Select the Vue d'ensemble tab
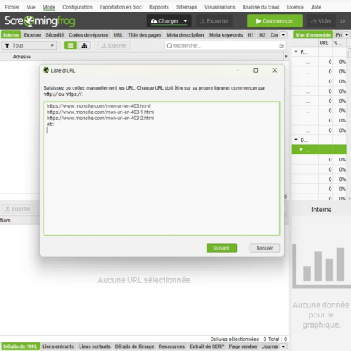Image resolution: width=351 pixels, height=351 pixels. tap(313, 35)
